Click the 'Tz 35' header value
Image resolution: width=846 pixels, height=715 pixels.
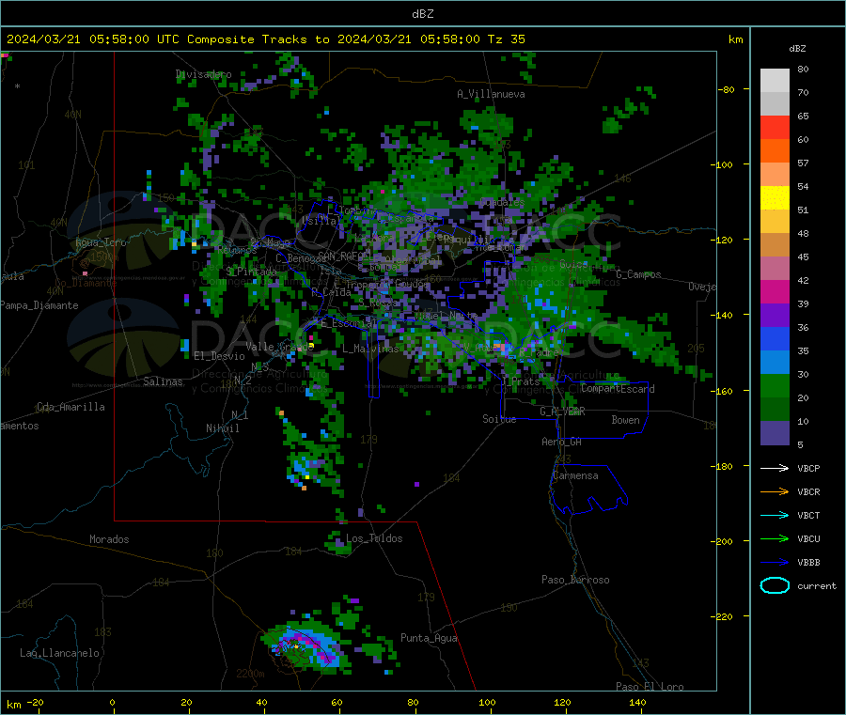[x=507, y=39]
